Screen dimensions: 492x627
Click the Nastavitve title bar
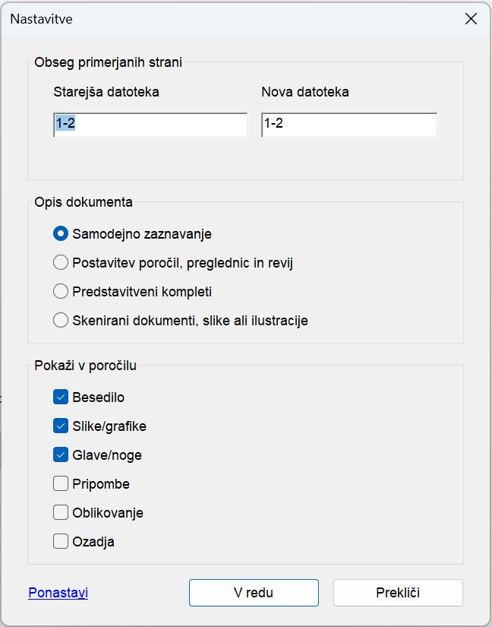(228, 19)
